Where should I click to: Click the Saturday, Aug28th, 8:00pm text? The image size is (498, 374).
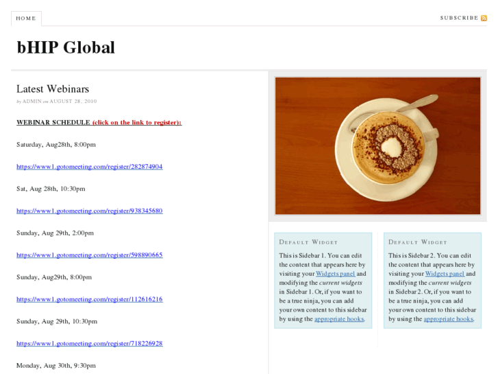click(x=56, y=145)
